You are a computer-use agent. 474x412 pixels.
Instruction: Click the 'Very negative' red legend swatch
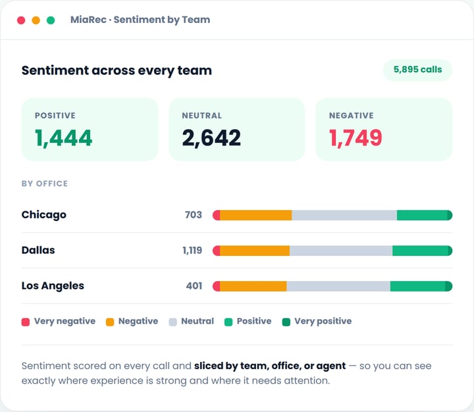pyautogui.click(x=26, y=322)
